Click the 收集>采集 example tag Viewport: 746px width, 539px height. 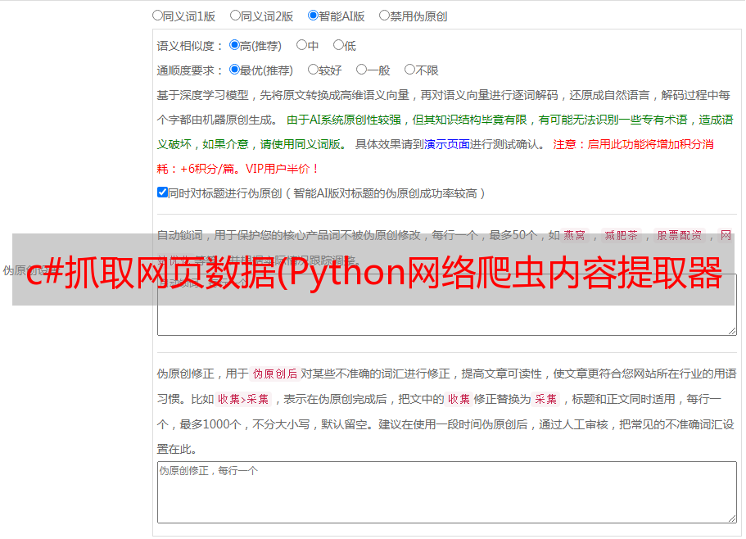(243, 399)
